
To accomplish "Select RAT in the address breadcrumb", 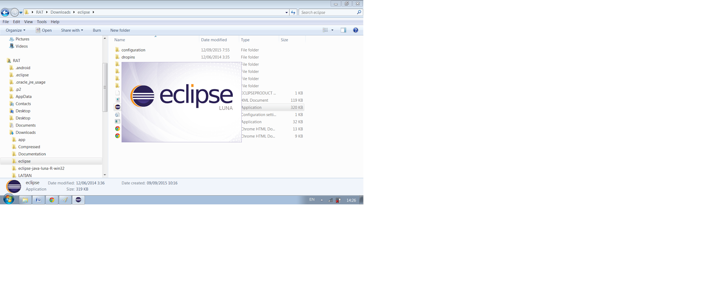I will 40,12.
